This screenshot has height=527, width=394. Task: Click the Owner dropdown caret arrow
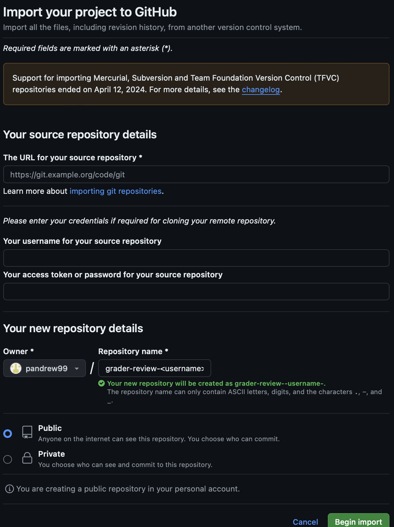(77, 369)
